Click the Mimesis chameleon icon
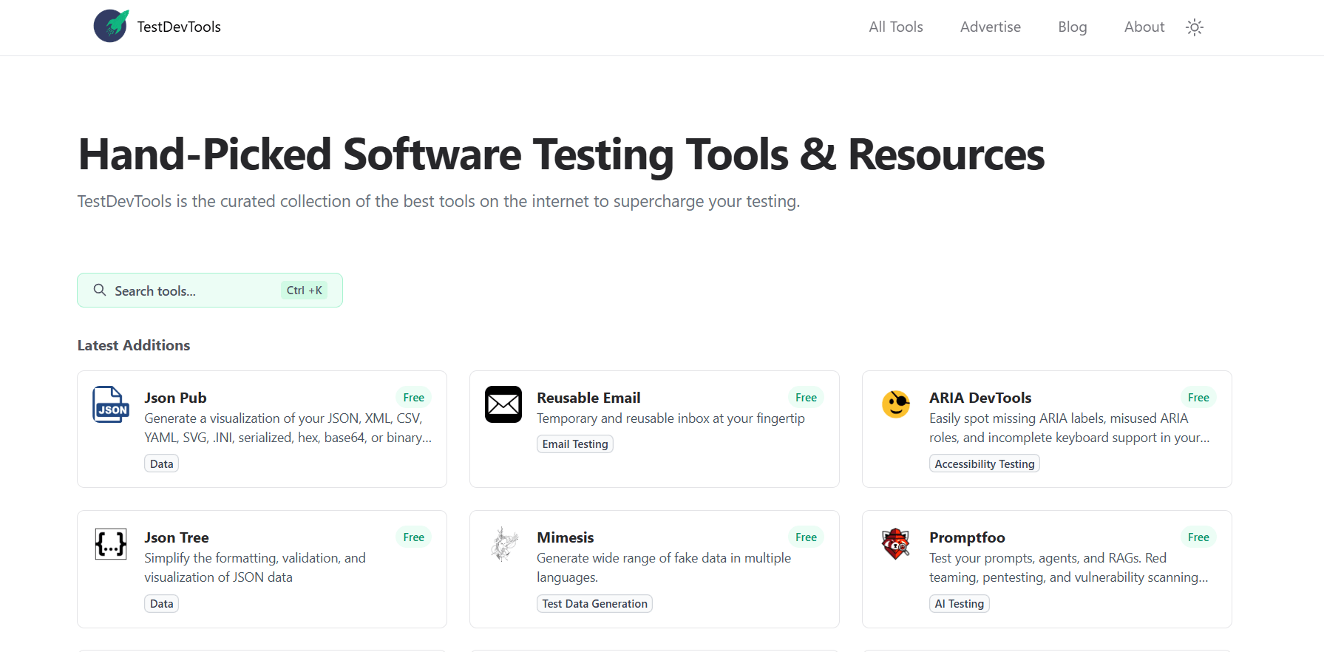1324x652 pixels. [x=503, y=544]
